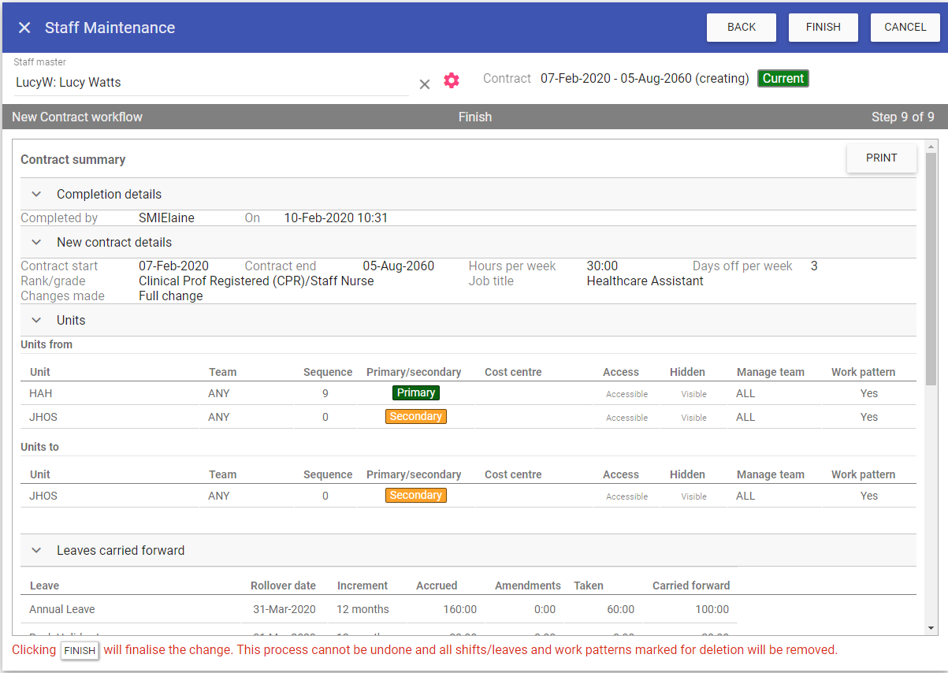The height and width of the screenshot is (673, 948).
Task: Collapse the New contract details section
Action: point(36,243)
